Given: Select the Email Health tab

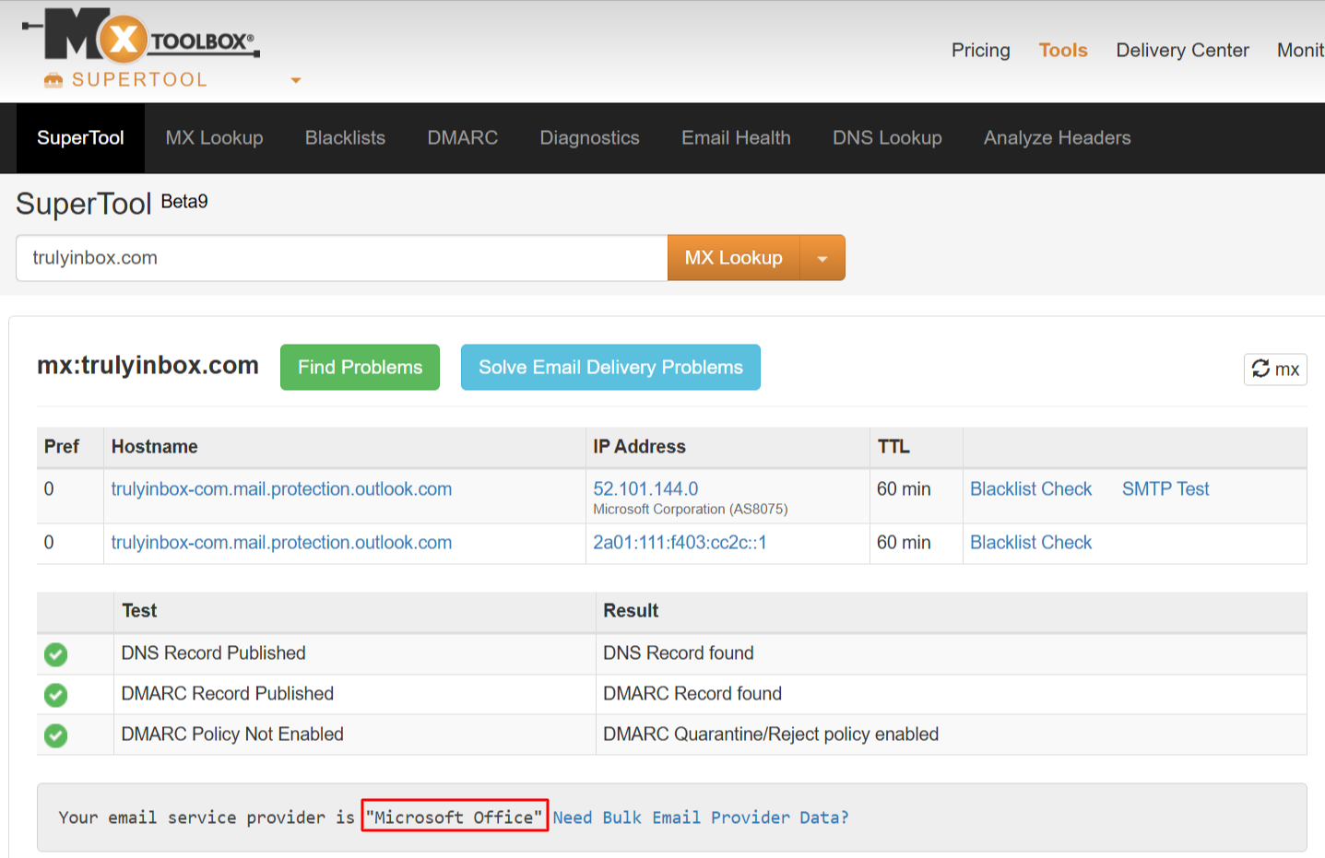Looking at the screenshot, I should pos(737,138).
